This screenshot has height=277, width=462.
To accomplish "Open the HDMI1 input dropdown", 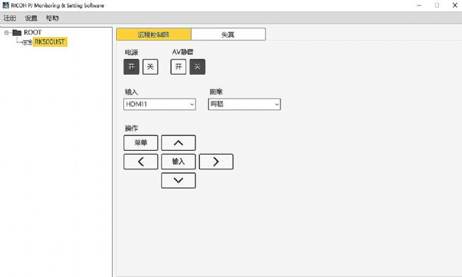I will click(x=160, y=104).
